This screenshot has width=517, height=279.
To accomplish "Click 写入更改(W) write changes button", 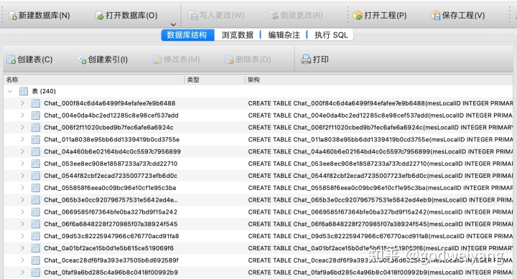I will tap(216, 16).
